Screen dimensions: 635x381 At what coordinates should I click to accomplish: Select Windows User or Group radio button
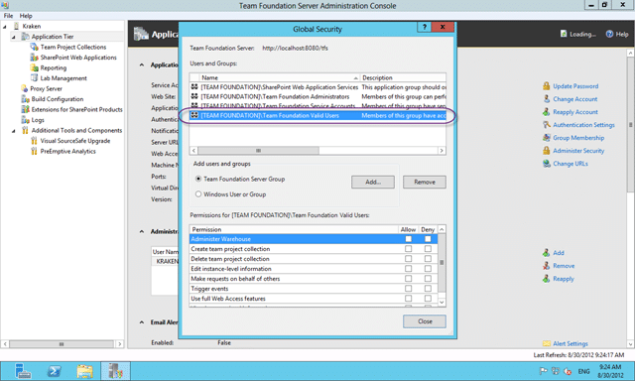(198, 193)
